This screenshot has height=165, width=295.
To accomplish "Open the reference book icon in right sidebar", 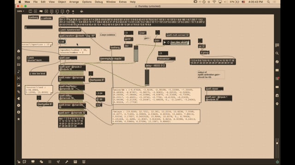I will click(277, 70).
